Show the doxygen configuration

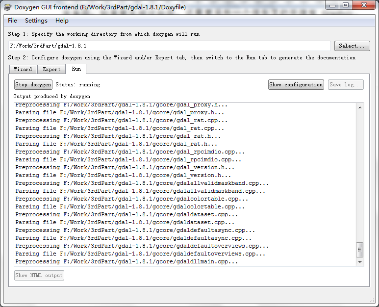click(296, 85)
